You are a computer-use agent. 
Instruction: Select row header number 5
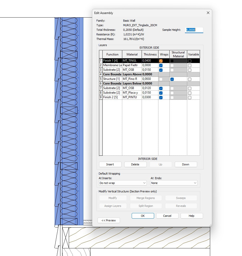click(101, 79)
